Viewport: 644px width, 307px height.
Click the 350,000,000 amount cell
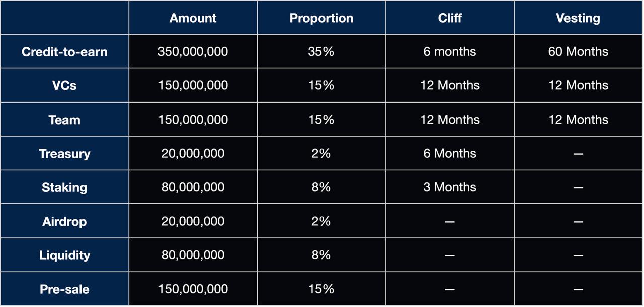193,52
